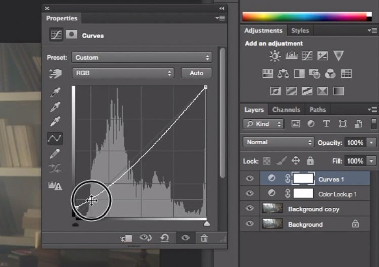Open the RGB channel dropdown
The width and height of the screenshot is (379, 267).
[123, 73]
